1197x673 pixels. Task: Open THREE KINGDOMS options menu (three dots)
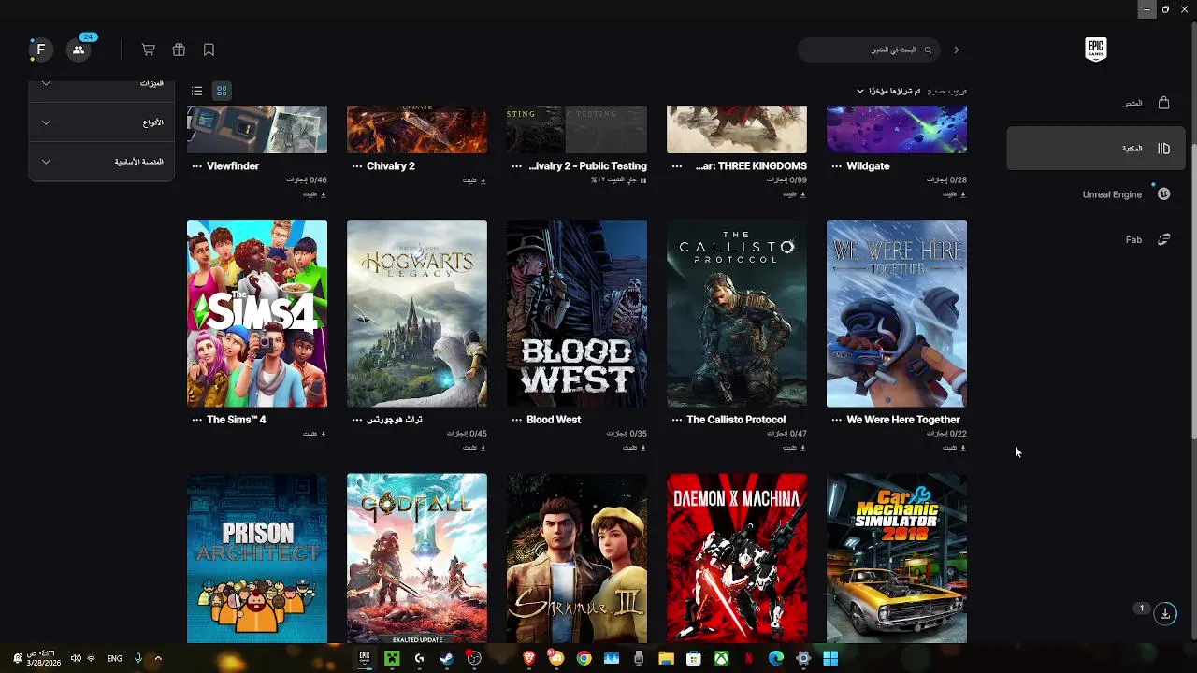coord(676,165)
